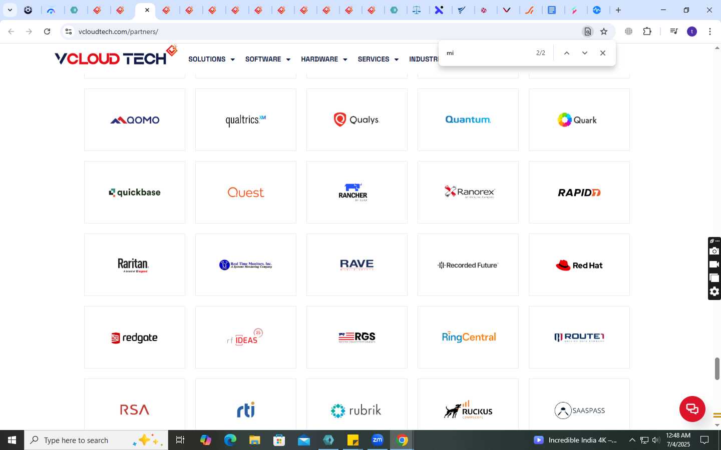Screen dimensions: 721x450
Task: Expand the HARDWARE dropdown menu
Action: [x=324, y=59]
